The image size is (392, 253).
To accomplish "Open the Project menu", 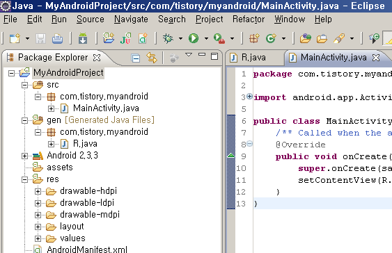I will [210, 19].
